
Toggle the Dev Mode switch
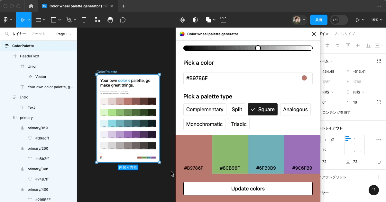point(339,20)
